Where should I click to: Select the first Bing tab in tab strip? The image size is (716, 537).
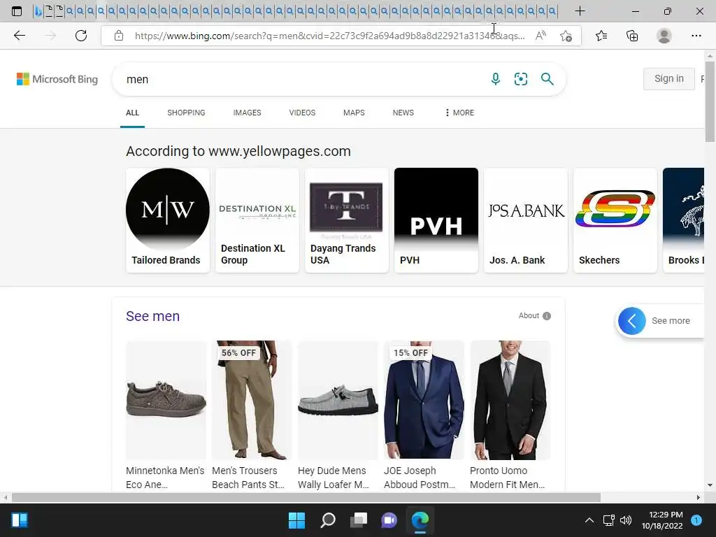click(x=38, y=11)
